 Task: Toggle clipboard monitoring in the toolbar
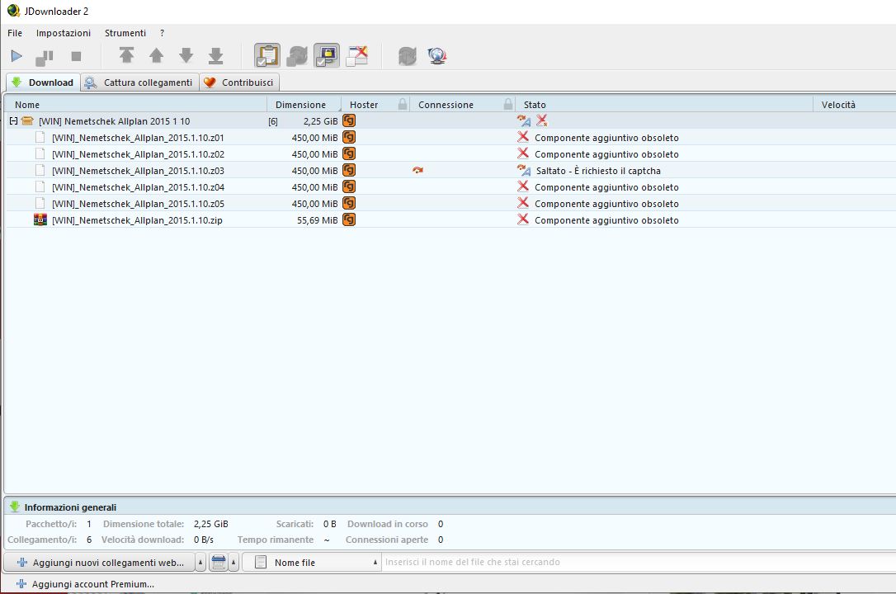(x=267, y=55)
